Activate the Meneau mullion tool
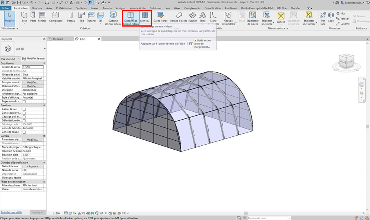 pyautogui.click(x=144, y=17)
